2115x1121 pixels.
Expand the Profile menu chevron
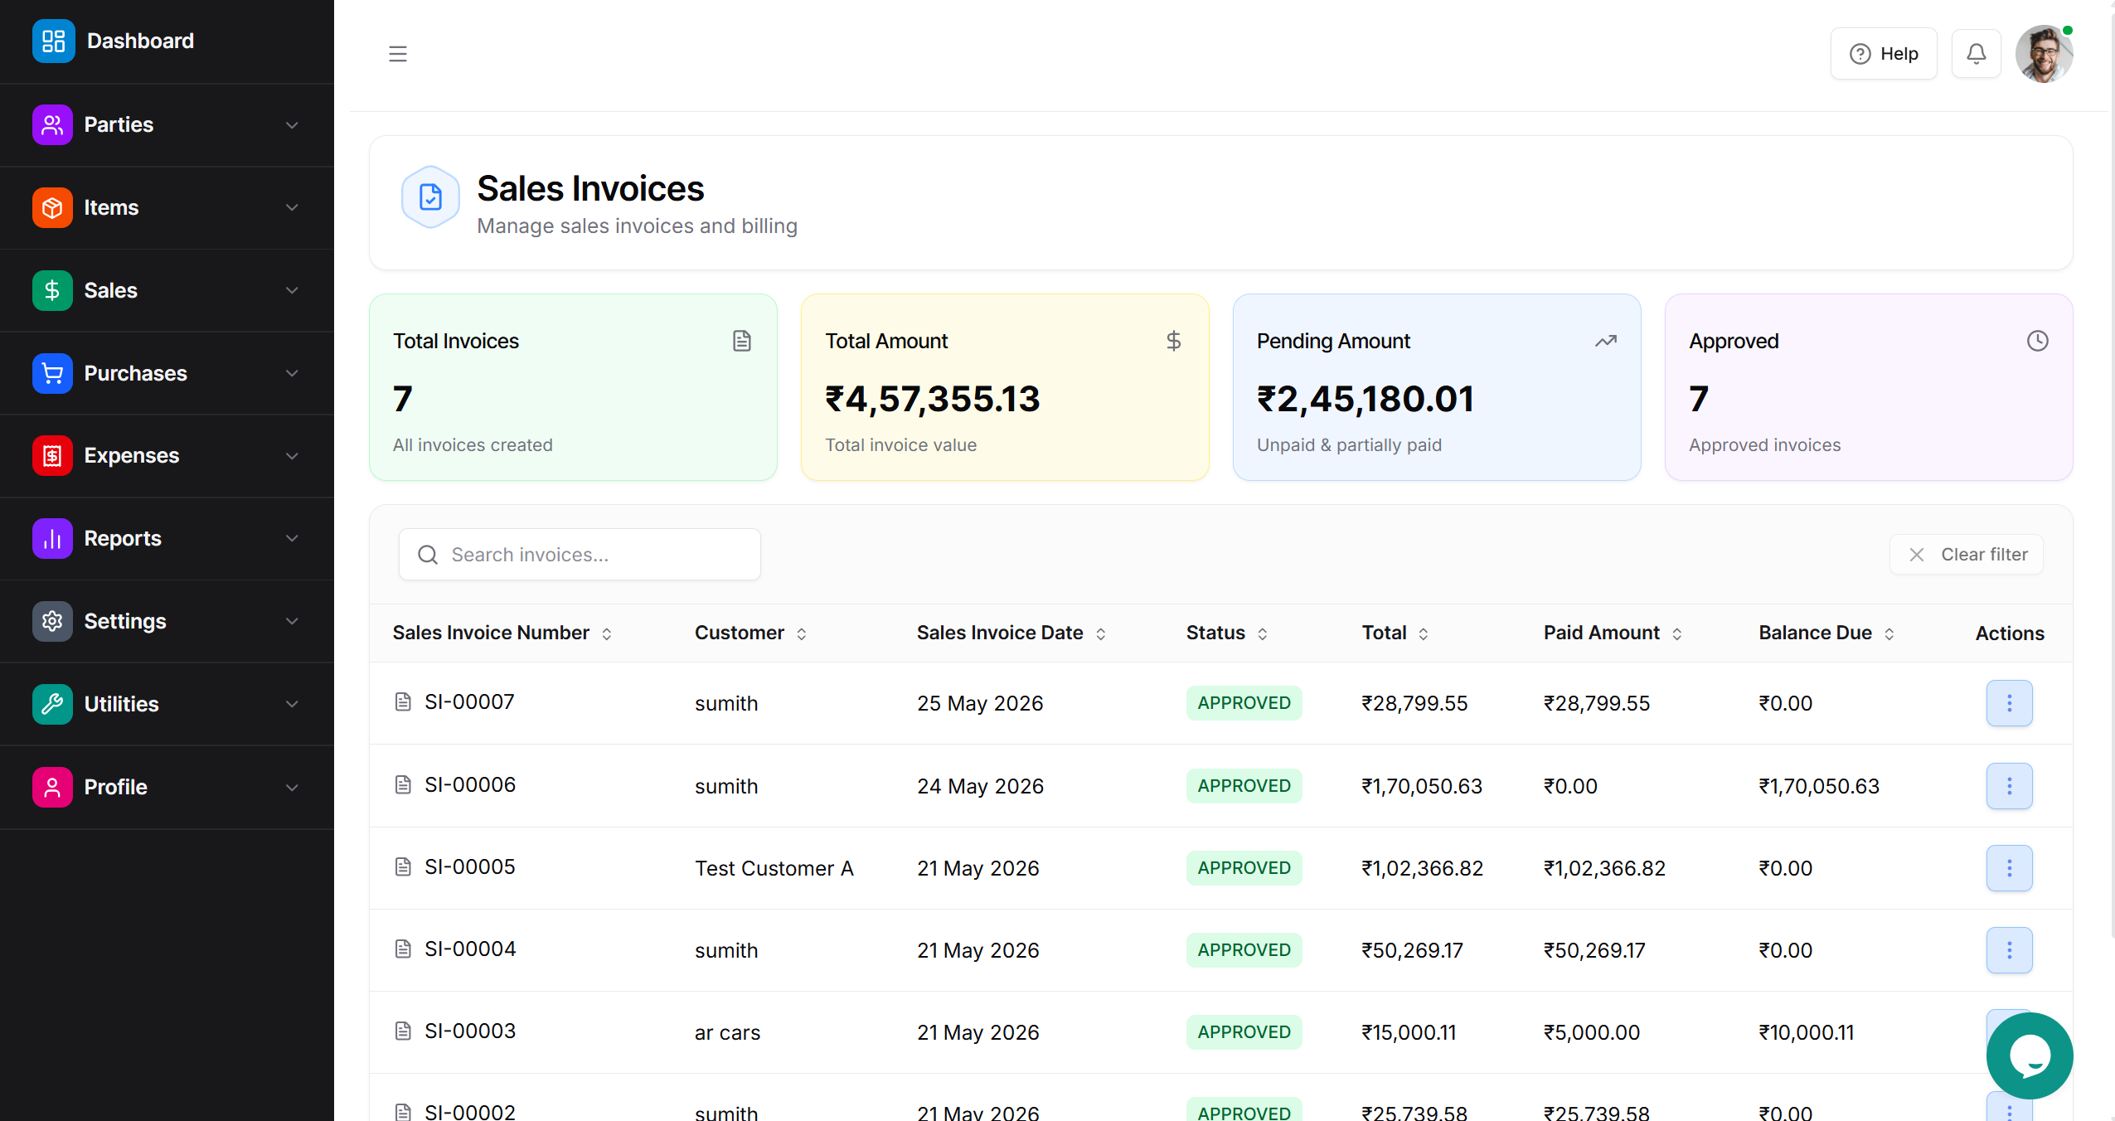pos(292,787)
